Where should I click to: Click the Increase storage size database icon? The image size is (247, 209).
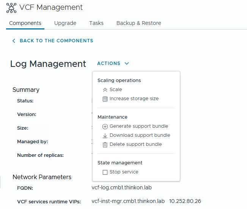pyautogui.click(x=105, y=99)
